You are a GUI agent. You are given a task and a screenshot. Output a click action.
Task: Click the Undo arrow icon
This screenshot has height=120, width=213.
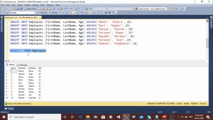[x=66, y=9]
